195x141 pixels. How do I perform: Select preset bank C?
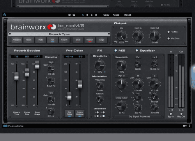pos(92,15)
